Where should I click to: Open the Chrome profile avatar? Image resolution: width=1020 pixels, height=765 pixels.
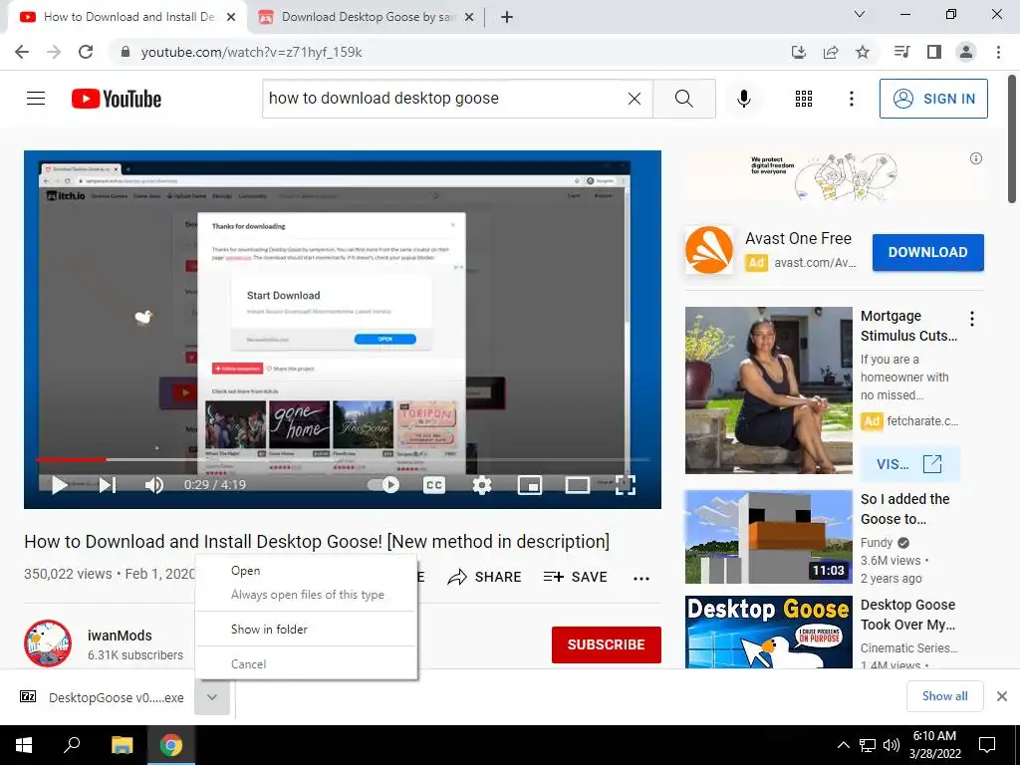pyautogui.click(x=966, y=52)
